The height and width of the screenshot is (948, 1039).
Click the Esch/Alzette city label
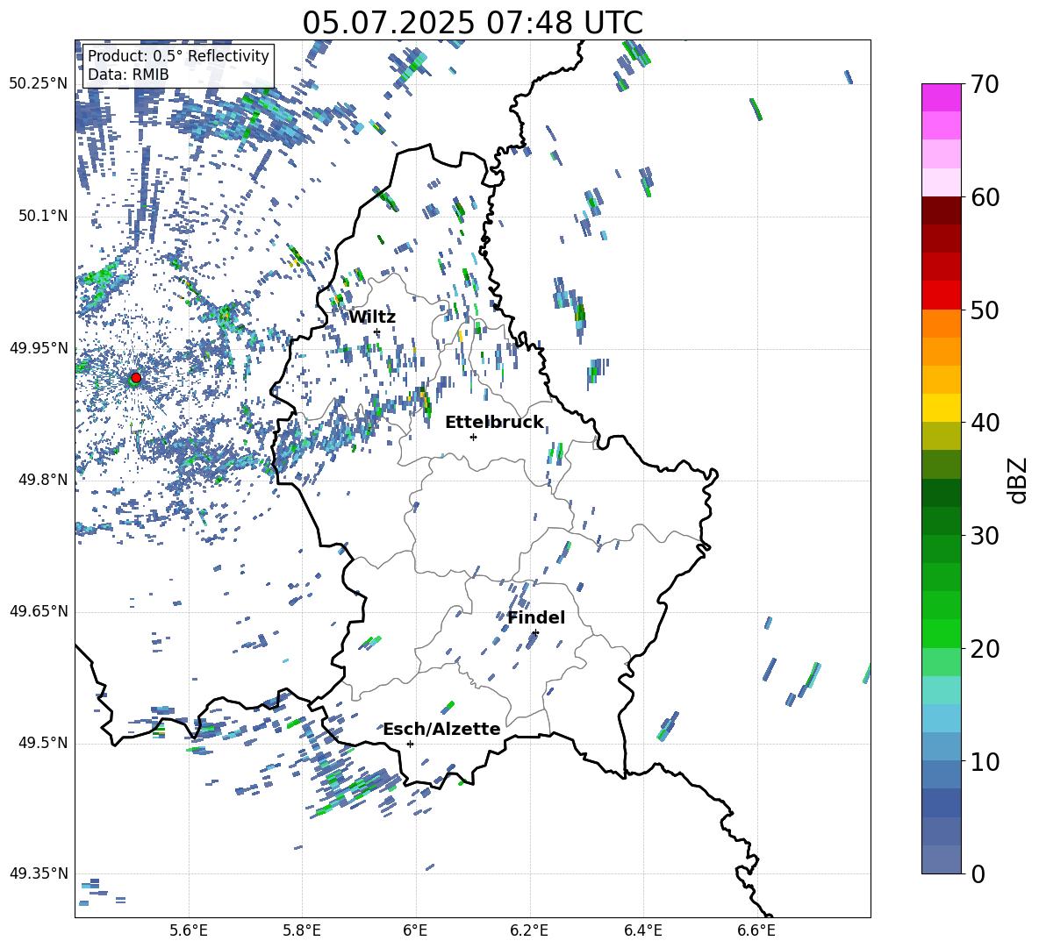click(441, 730)
